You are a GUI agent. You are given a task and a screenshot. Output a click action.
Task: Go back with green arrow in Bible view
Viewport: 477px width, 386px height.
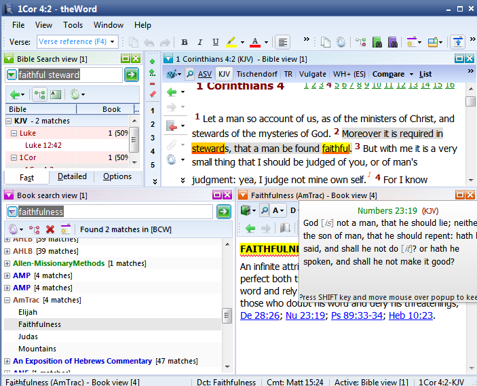pos(172,92)
